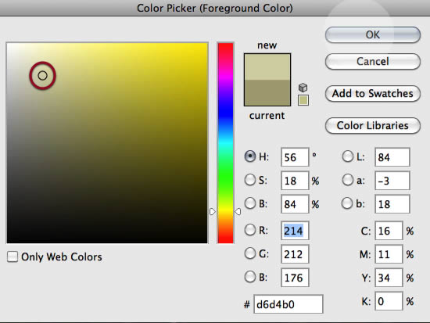The width and height of the screenshot is (430, 323).
Task: Click the hex color code field
Action: (x=288, y=304)
